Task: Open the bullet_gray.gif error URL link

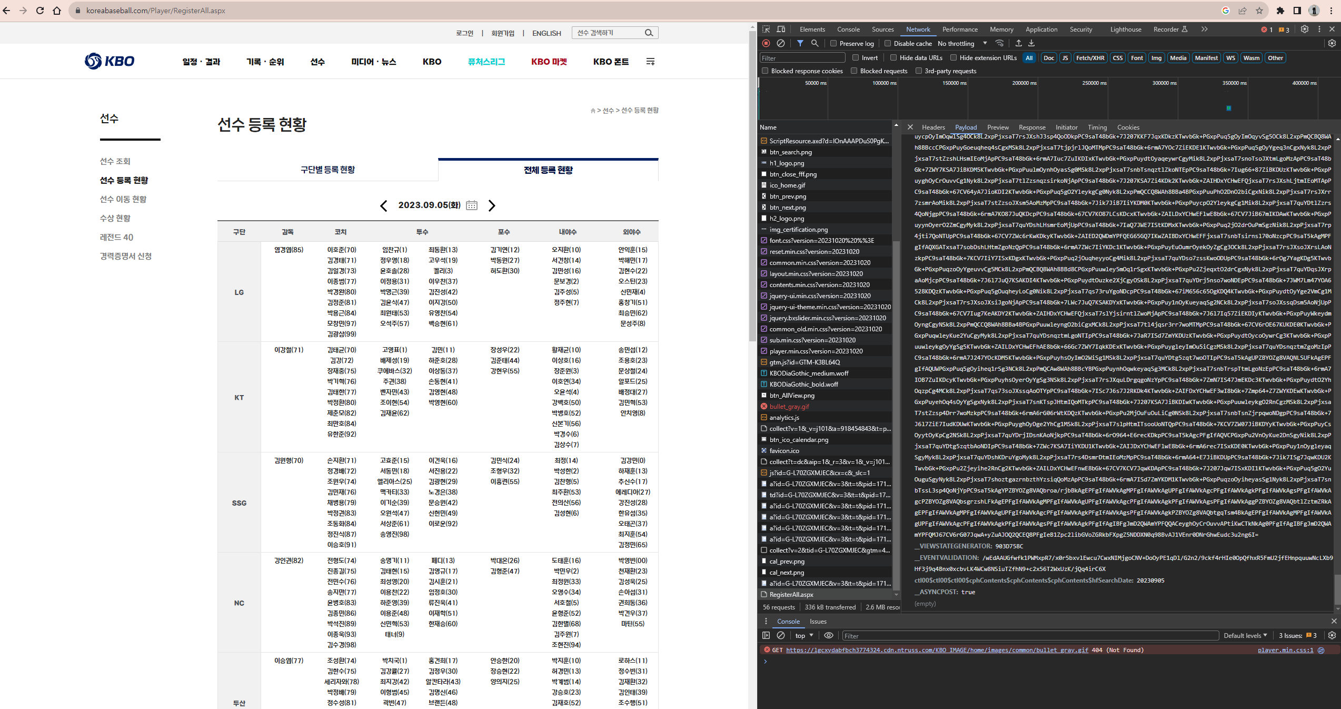Action: tap(937, 650)
